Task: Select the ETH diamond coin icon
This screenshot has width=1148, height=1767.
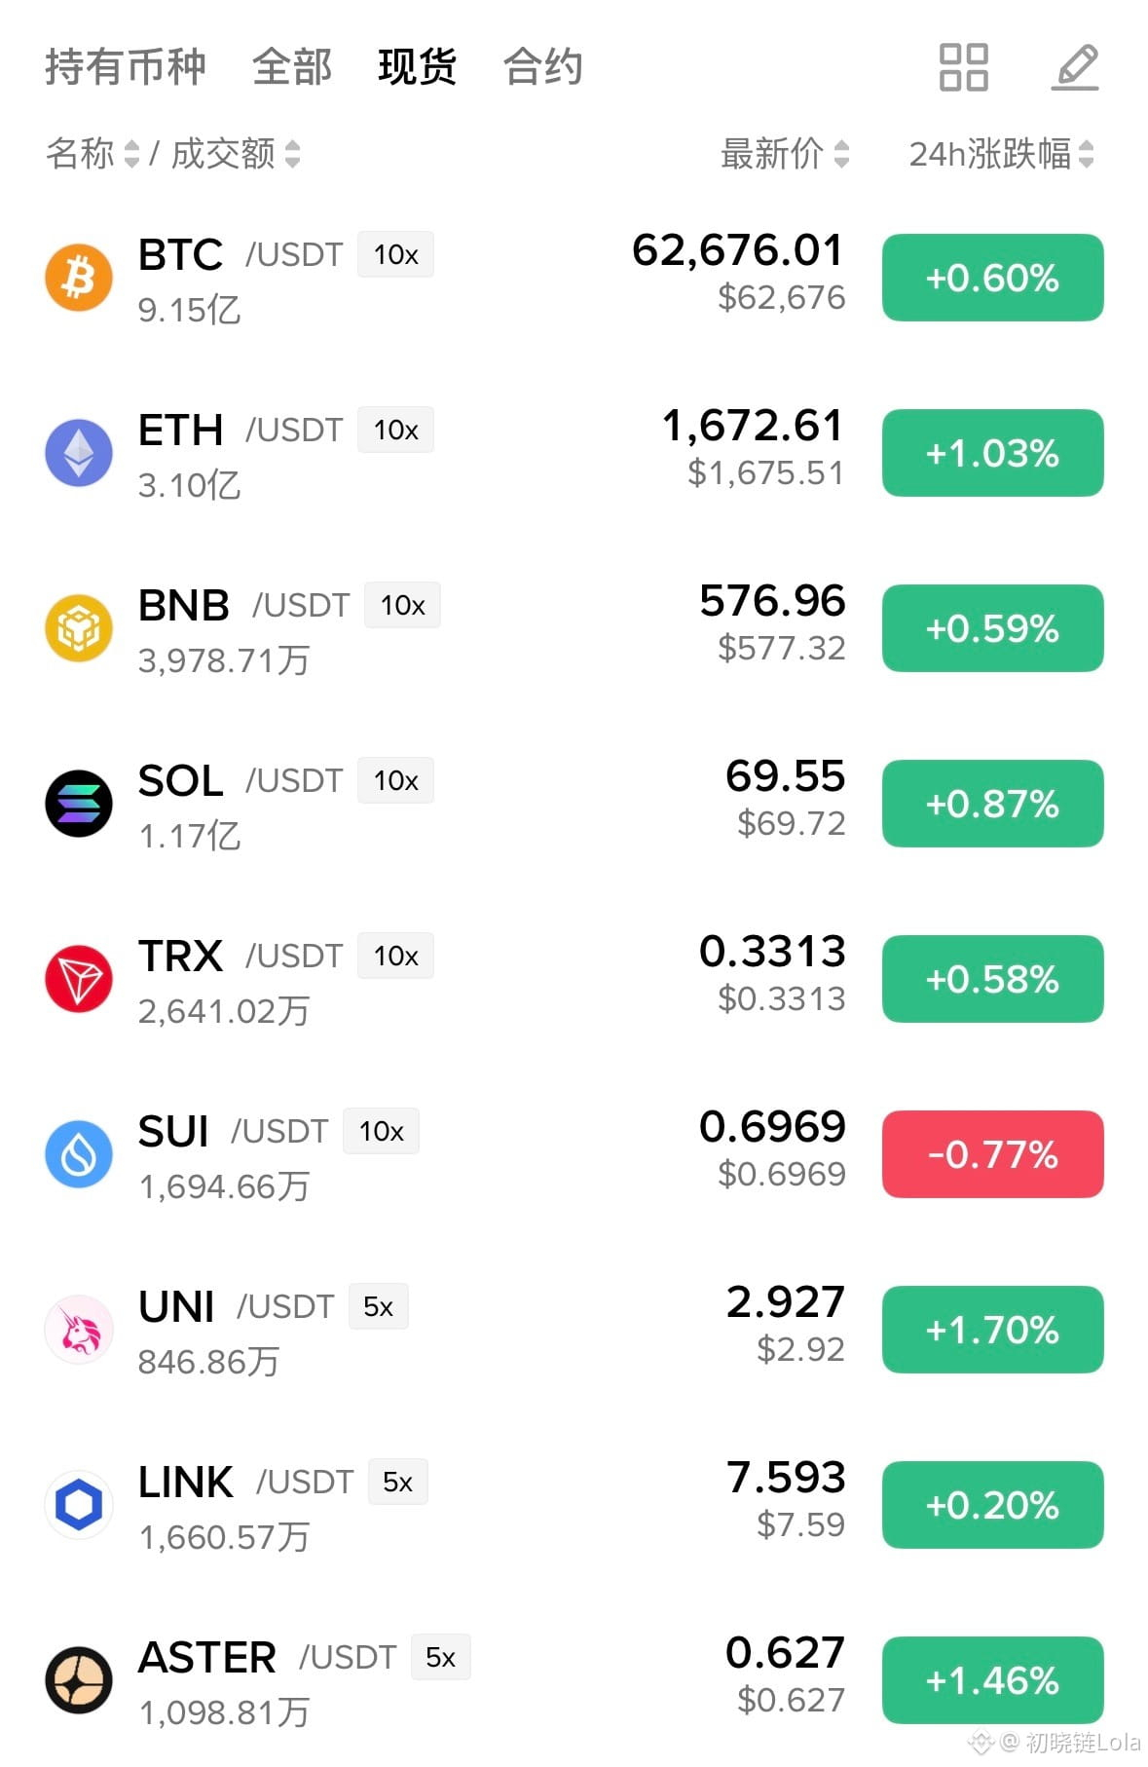Action: (x=79, y=453)
